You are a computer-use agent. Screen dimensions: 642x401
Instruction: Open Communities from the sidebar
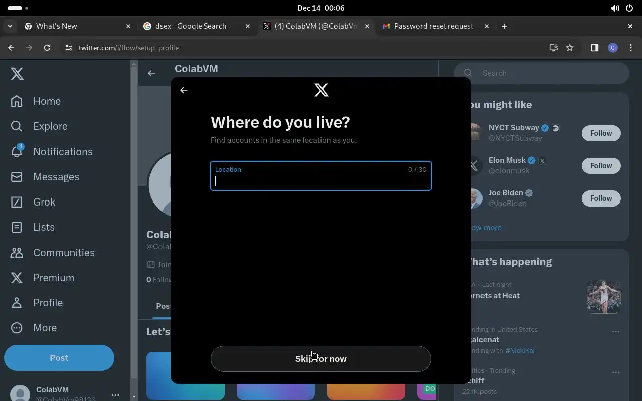52,253
